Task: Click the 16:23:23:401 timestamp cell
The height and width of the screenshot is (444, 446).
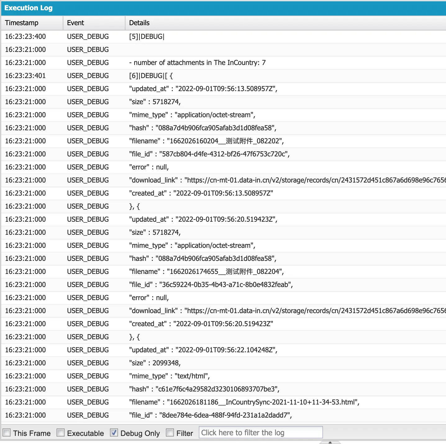Action: click(x=25, y=76)
